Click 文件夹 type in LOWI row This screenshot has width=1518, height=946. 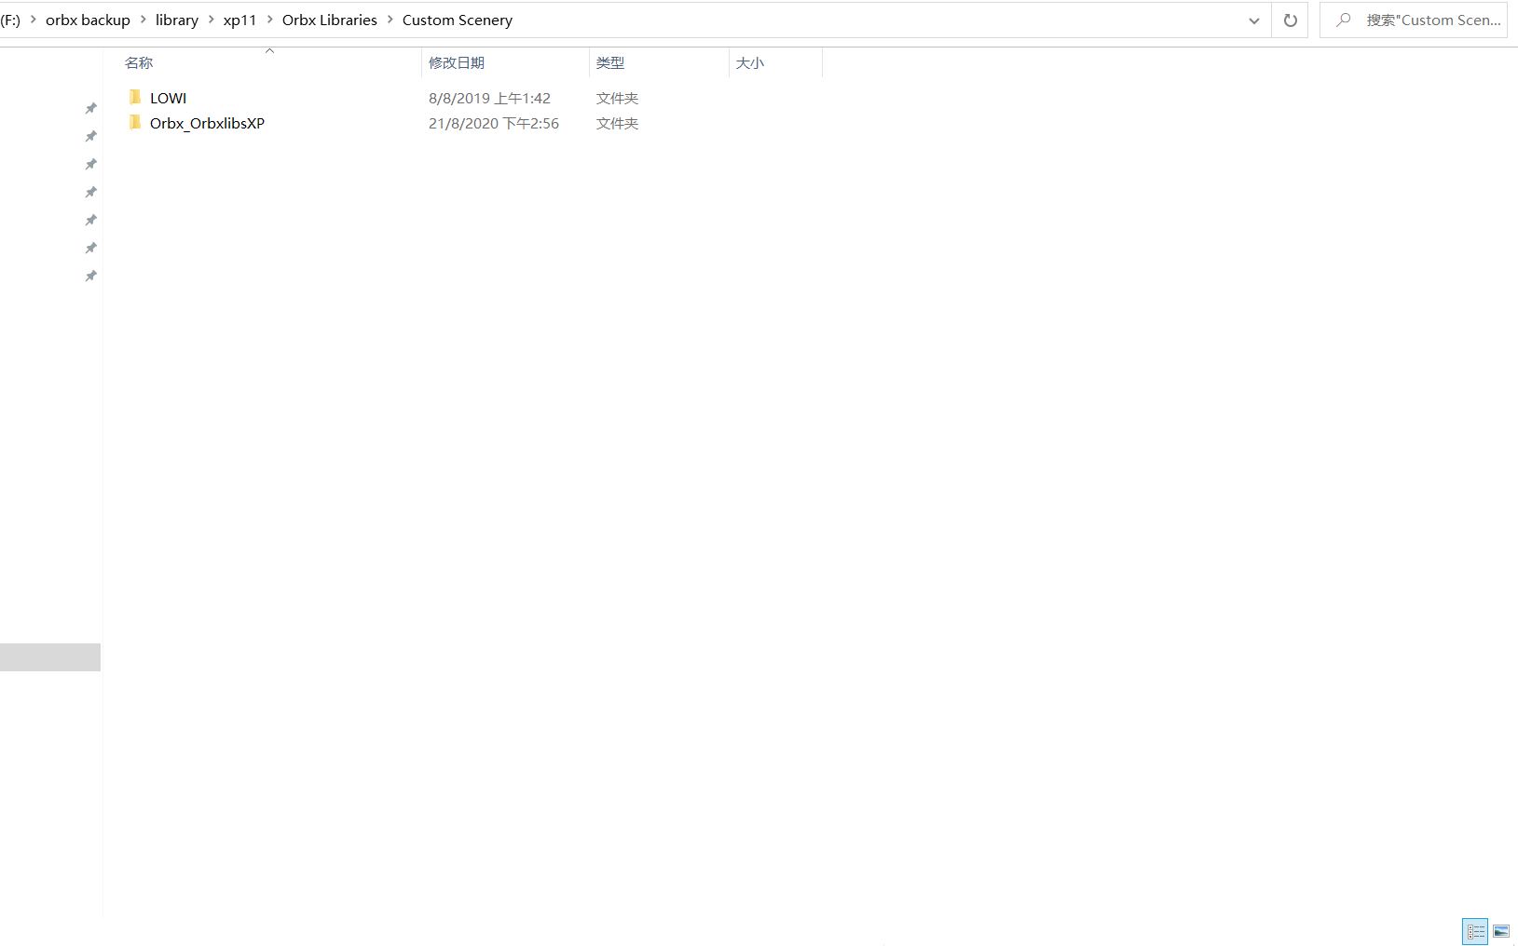tap(617, 98)
